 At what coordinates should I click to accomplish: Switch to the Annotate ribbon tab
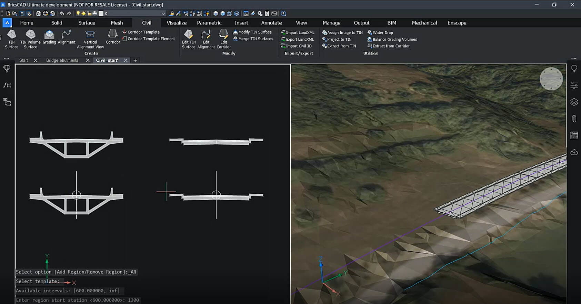pos(271,23)
